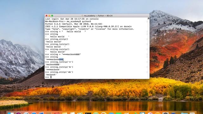Click the 'string = " hello world "' line
This screenshot has height=114, width=203.
tap(65, 32)
